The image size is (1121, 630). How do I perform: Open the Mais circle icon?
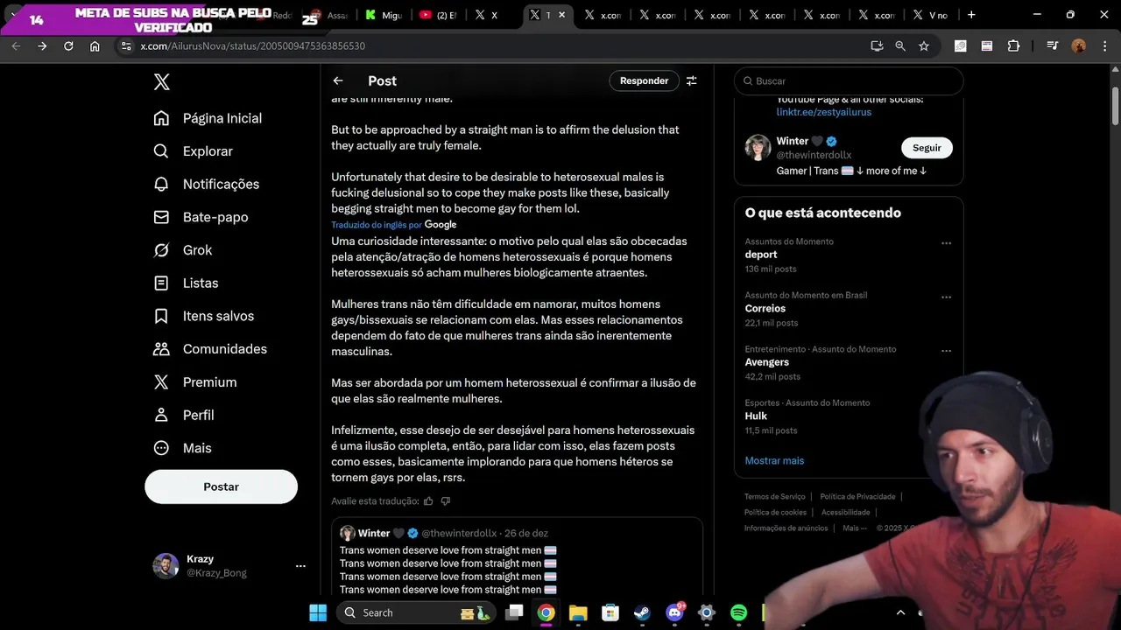161,448
